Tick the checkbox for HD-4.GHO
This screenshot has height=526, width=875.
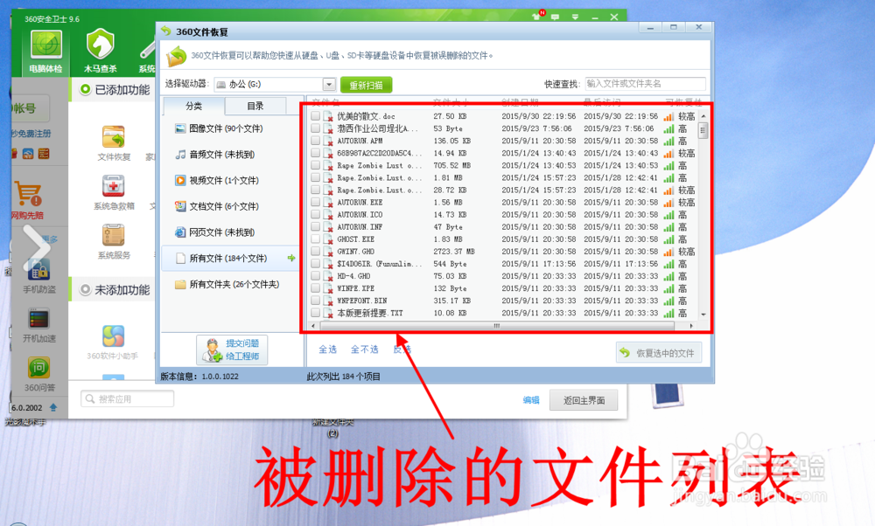(x=315, y=276)
